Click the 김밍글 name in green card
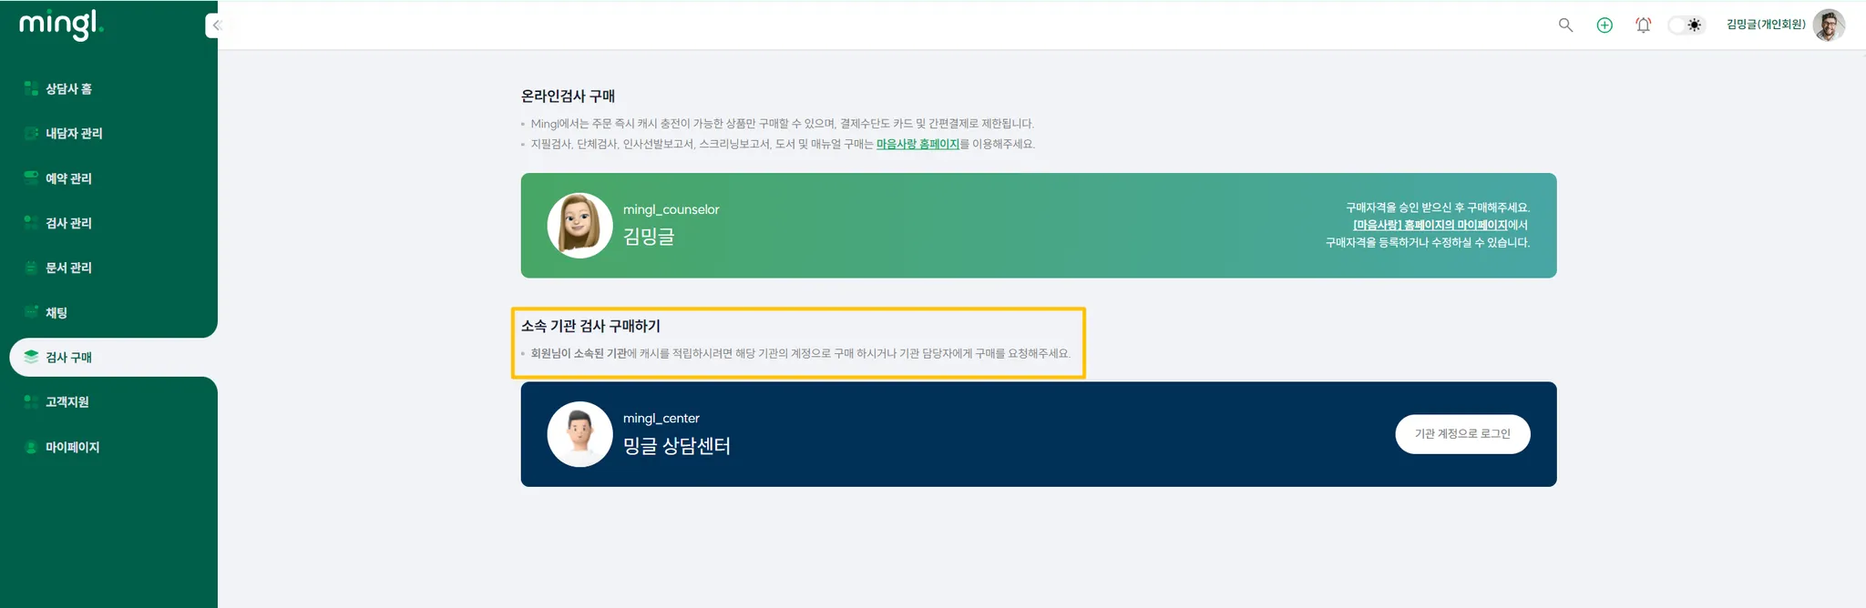1866x608 pixels. (649, 237)
